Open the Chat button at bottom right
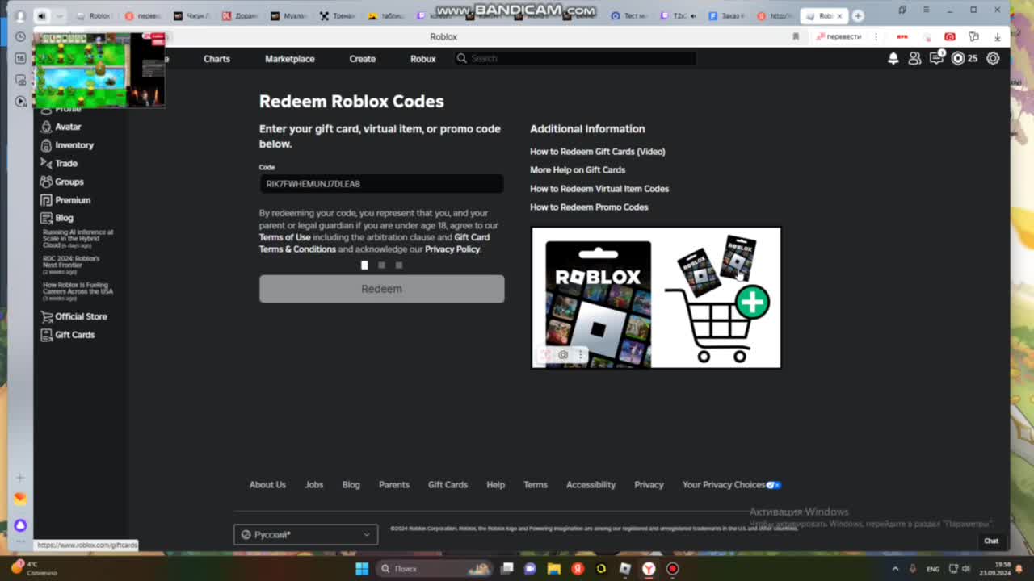1034x581 pixels. 991,541
